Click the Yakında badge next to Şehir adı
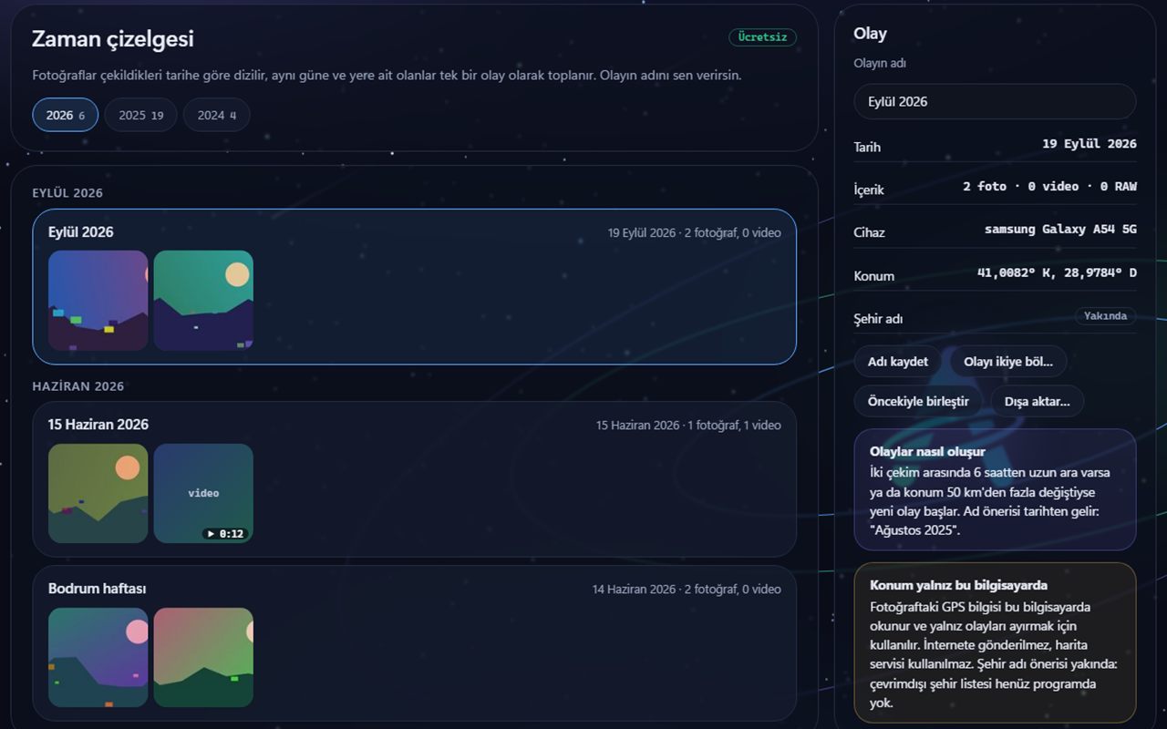The image size is (1167, 729). (1105, 316)
